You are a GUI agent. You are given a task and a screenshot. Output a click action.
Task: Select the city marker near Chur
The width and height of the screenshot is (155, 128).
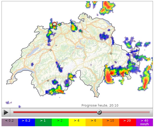111,53
